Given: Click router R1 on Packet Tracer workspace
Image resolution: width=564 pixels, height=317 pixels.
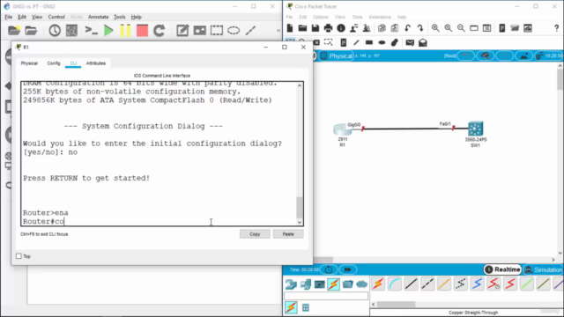Looking at the screenshot, I should (x=341, y=129).
